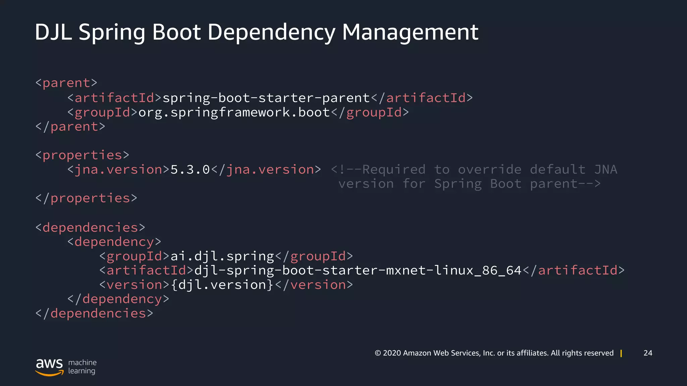The height and width of the screenshot is (386, 687).
Task: Click the 'ai.djl.spring' groupId value
Action: click(222, 256)
